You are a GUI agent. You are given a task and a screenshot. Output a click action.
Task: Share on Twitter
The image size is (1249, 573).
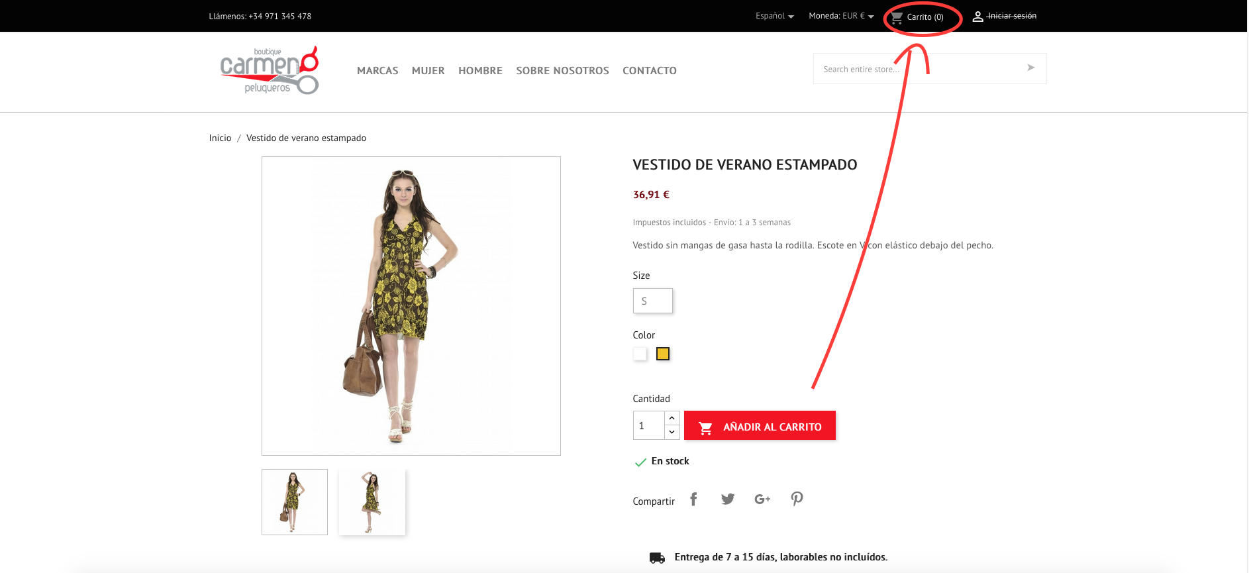pos(728,499)
